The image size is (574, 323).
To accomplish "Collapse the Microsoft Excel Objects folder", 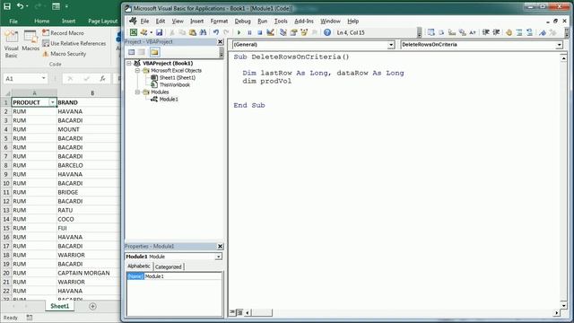I will (x=137, y=70).
